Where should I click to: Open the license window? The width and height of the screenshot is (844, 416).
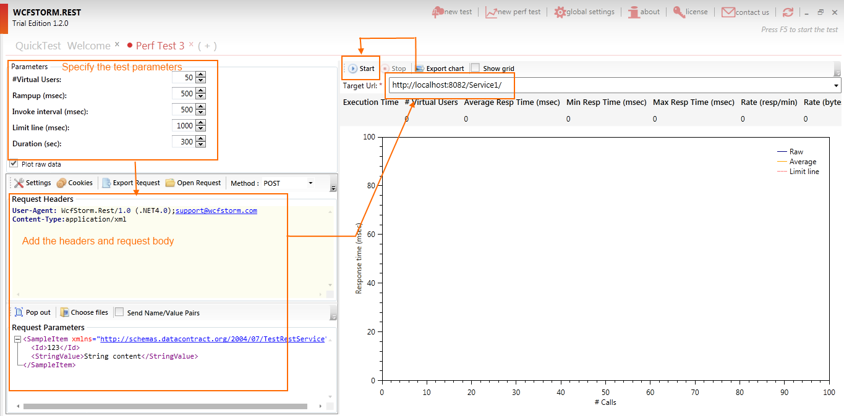pyautogui.click(x=690, y=12)
